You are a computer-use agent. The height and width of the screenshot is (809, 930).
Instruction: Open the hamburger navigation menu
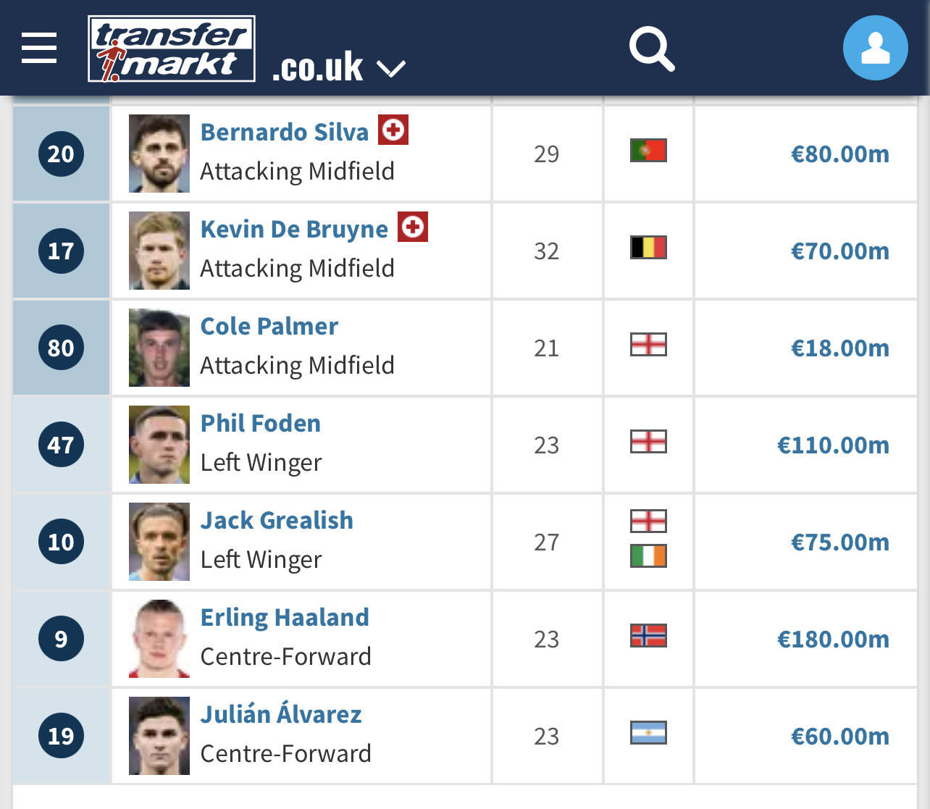coord(39,48)
